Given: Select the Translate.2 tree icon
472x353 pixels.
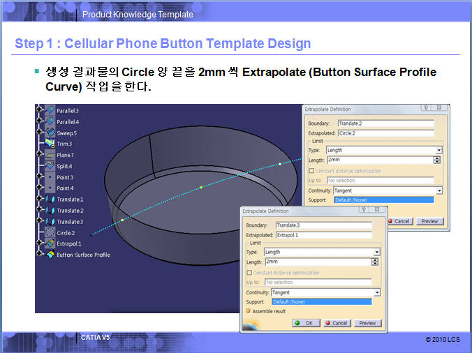Looking at the screenshot, I should point(50,211).
